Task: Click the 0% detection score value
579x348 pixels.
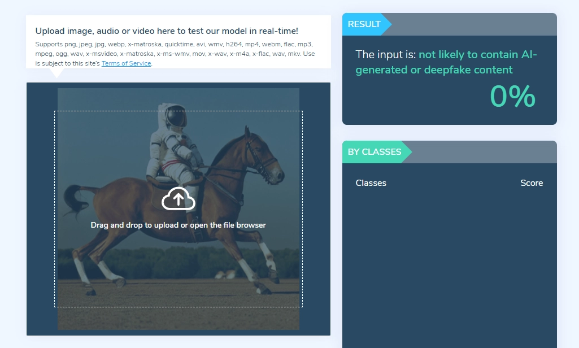Action: click(x=512, y=96)
